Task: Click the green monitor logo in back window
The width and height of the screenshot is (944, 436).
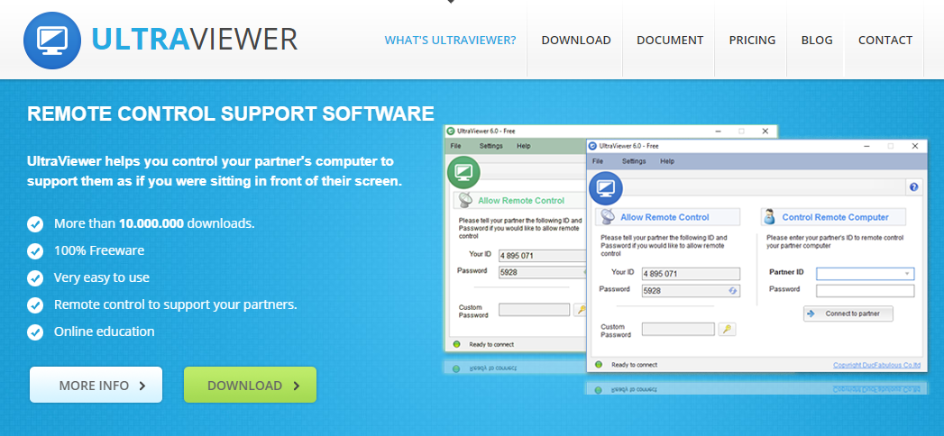Action: pyautogui.click(x=463, y=172)
